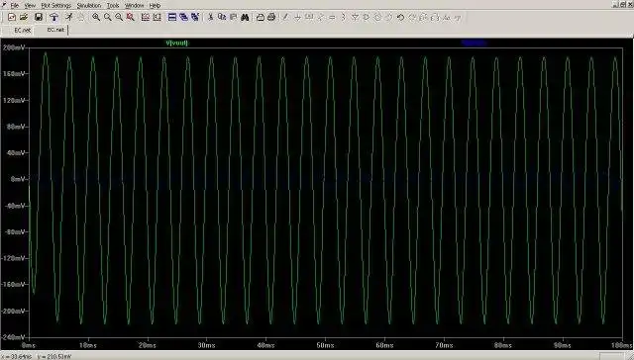Click the Rotate toolbar icon

pyautogui.click(x=423, y=17)
